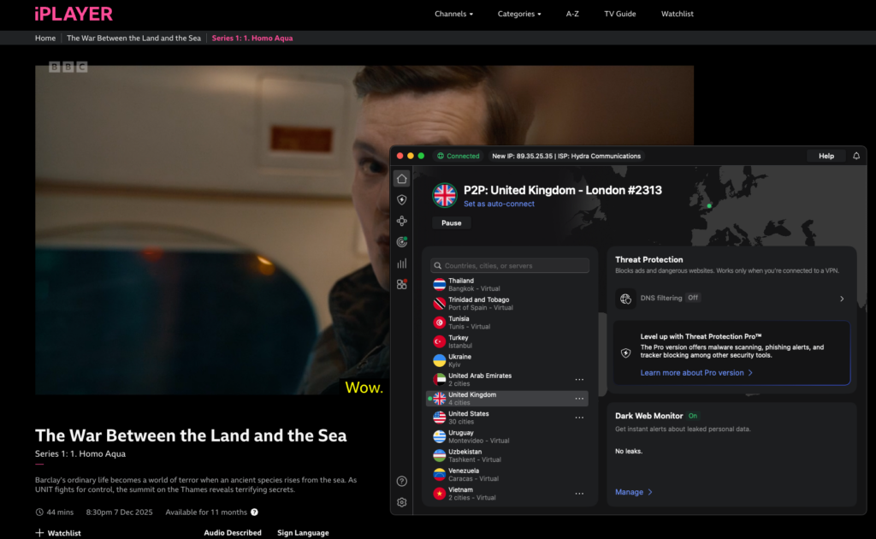Screen dimensions: 876x539
Task: Open the Dark Web Monitor radar sidebar icon
Action: [x=402, y=242]
